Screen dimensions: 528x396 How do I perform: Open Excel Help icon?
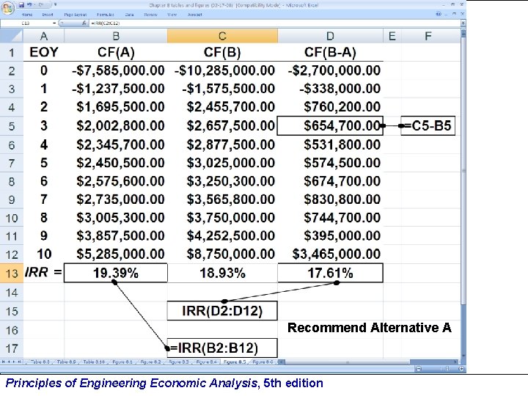click(439, 14)
